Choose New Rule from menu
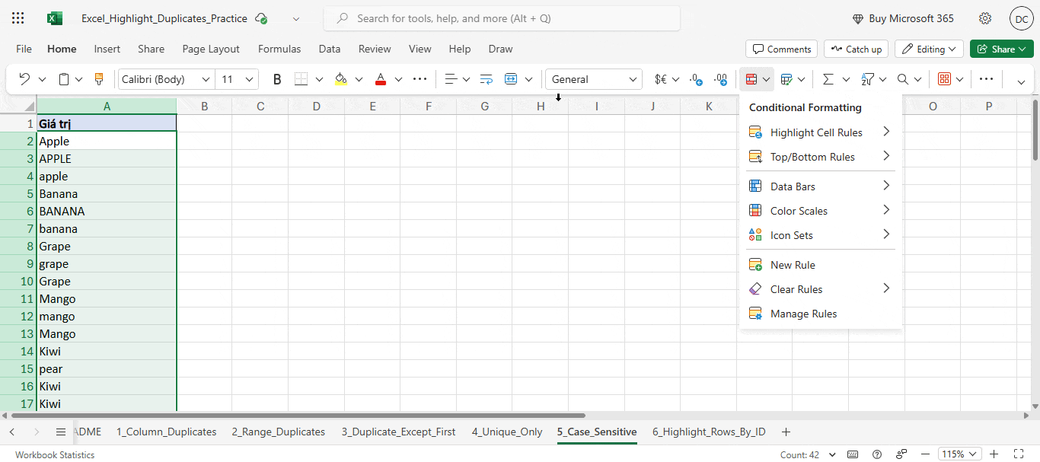The width and height of the screenshot is (1040, 462). 820,265
